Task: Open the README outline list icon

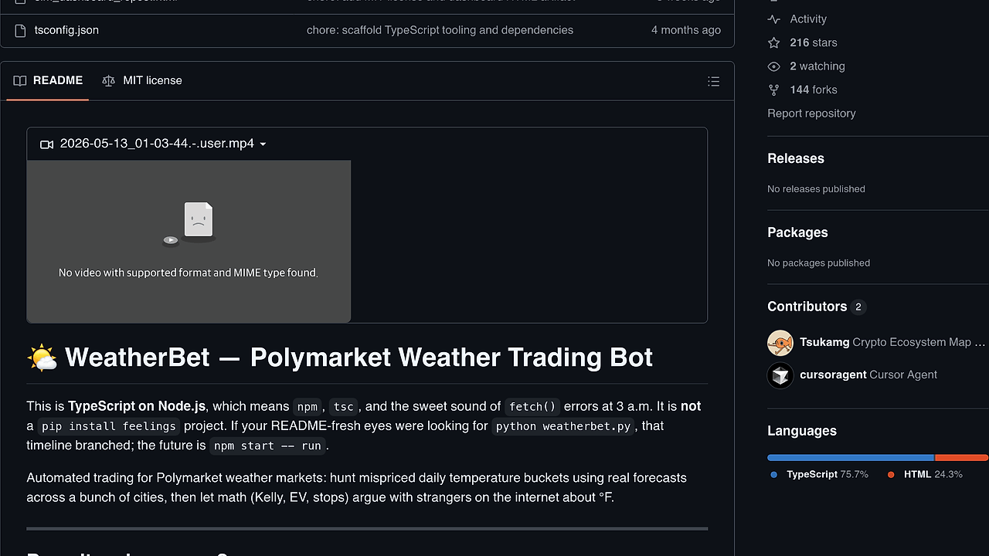Action: coord(713,81)
